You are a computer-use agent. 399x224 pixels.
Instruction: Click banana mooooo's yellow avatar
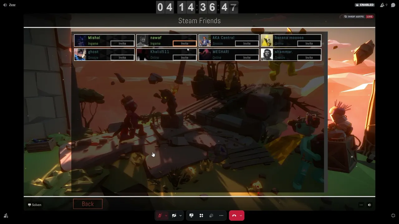[267, 40]
